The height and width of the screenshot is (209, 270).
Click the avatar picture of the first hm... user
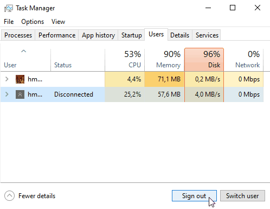click(20, 79)
